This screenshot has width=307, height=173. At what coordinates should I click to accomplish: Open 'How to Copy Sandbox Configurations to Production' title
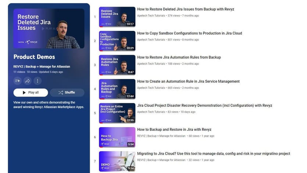pos(189,33)
